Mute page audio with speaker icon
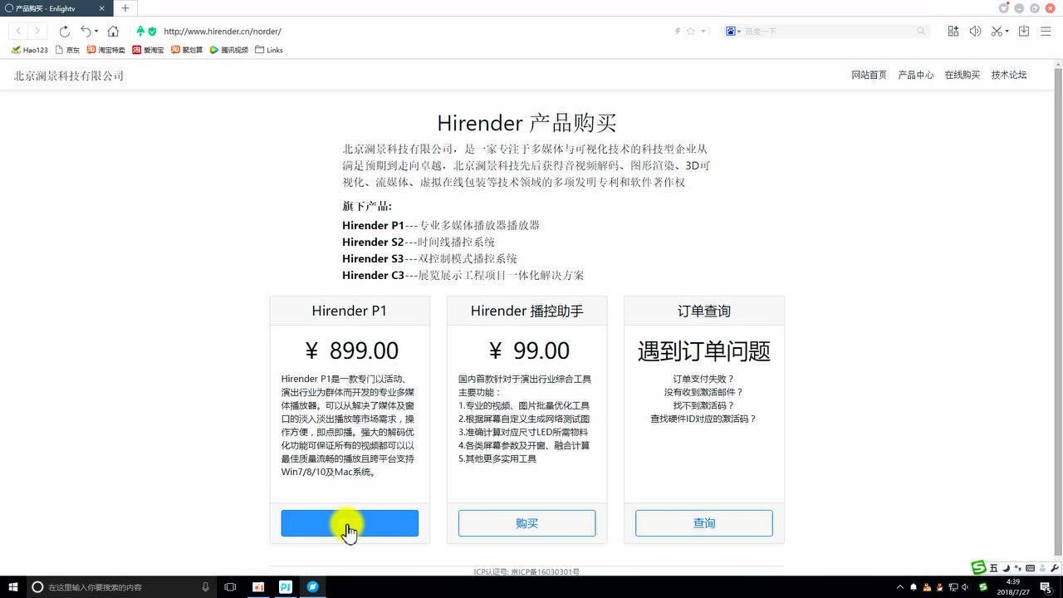The width and height of the screenshot is (1063, 598). (975, 31)
